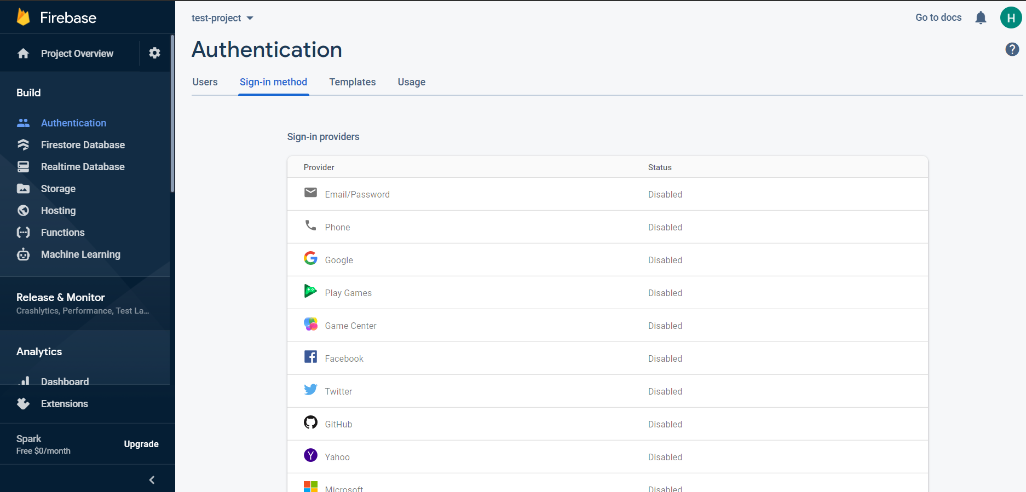Click the help question mark icon
This screenshot has height=492, width=1026.
click(x=1012, y=49)
